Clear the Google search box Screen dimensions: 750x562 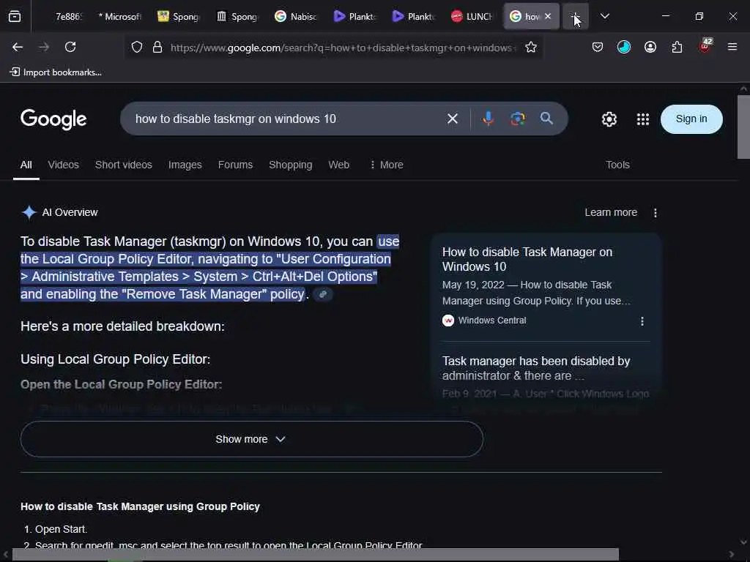tap(453, 119)
